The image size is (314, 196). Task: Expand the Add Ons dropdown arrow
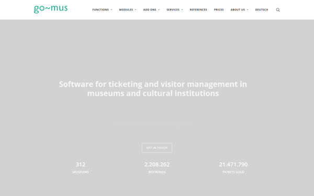(x=159, y=10)
